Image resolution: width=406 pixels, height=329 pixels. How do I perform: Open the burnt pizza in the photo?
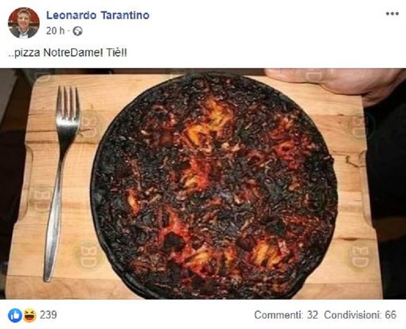coord(214,186)
